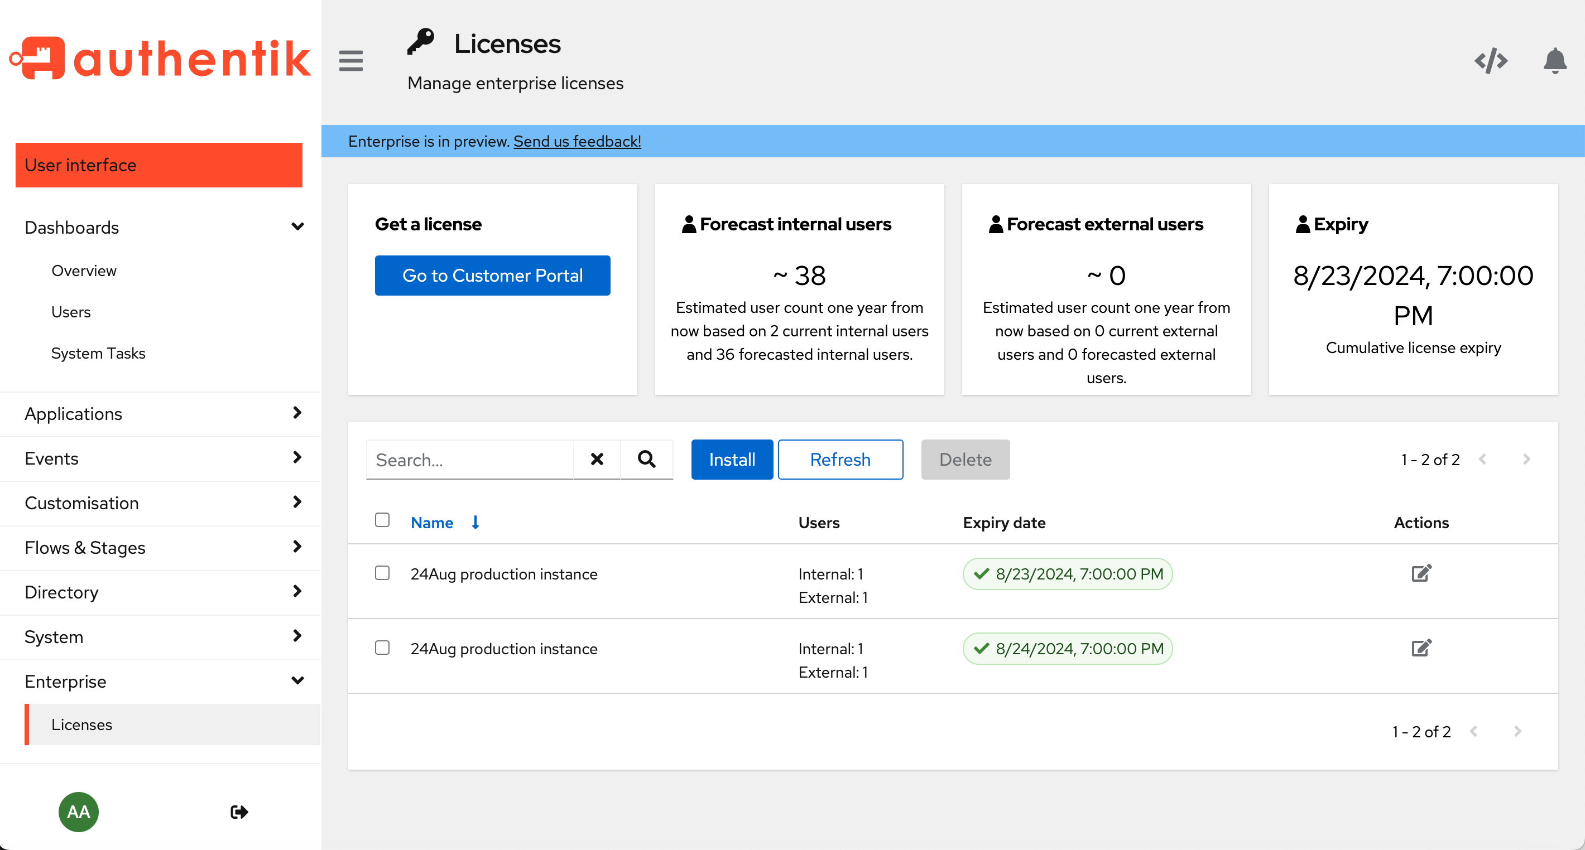This screenshot has width=1585, height=850.
Task: Click the edit icon for first license row
Action: pyautogui.click(x=1423, y=573)
